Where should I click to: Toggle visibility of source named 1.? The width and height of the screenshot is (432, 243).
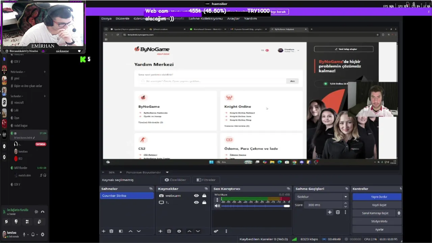[196, 202]
